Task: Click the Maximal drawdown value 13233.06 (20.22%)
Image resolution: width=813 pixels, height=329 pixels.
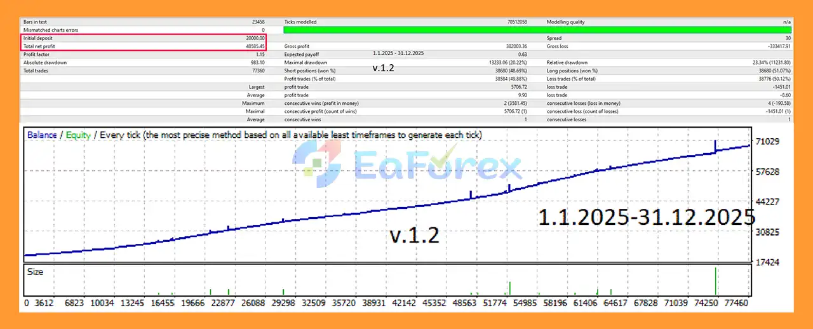Action: [x=505, y=63]
